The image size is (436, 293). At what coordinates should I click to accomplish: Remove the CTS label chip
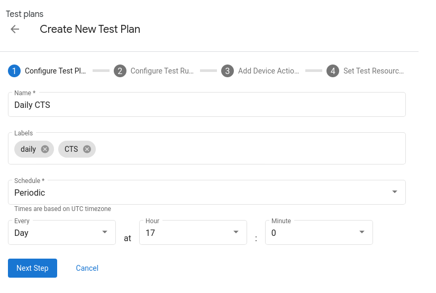coord(87,149)
